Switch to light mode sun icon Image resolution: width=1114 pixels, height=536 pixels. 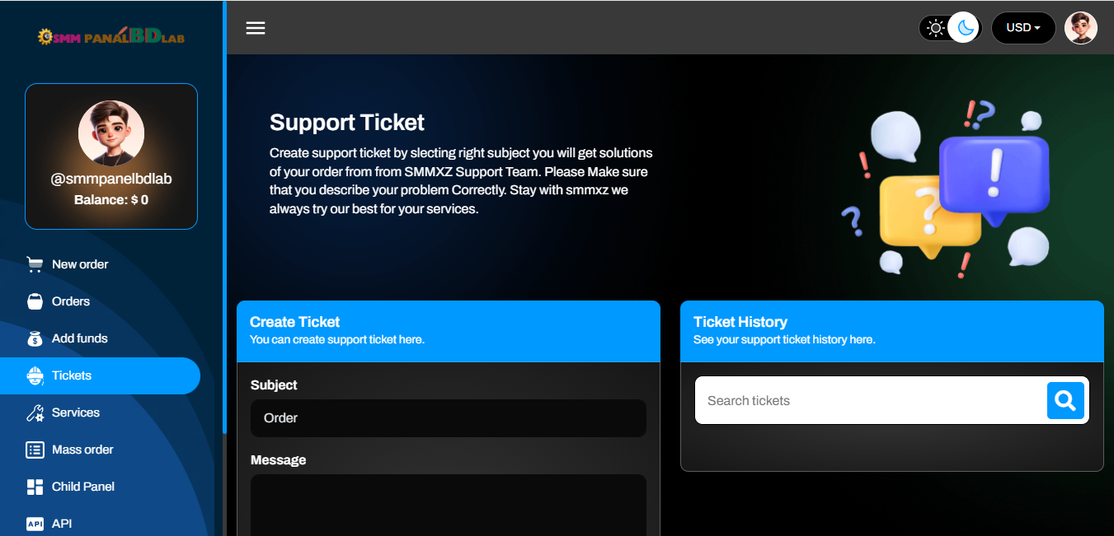(x=935, y=28)
